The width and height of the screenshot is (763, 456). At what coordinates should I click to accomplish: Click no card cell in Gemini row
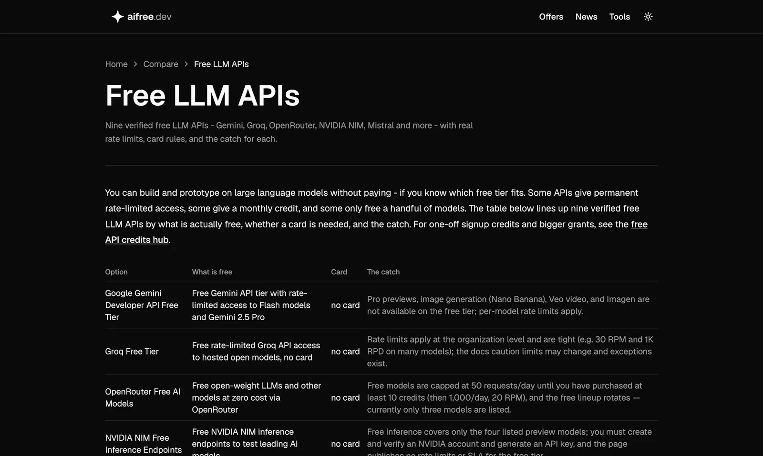tap(345, 305)
